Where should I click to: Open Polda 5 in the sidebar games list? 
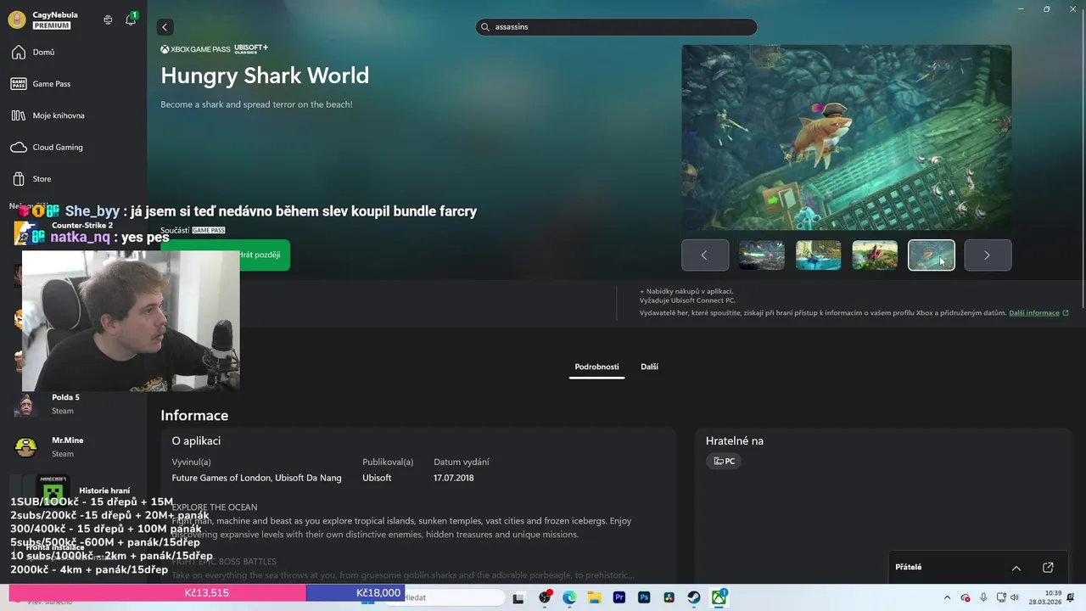[73, 404]
